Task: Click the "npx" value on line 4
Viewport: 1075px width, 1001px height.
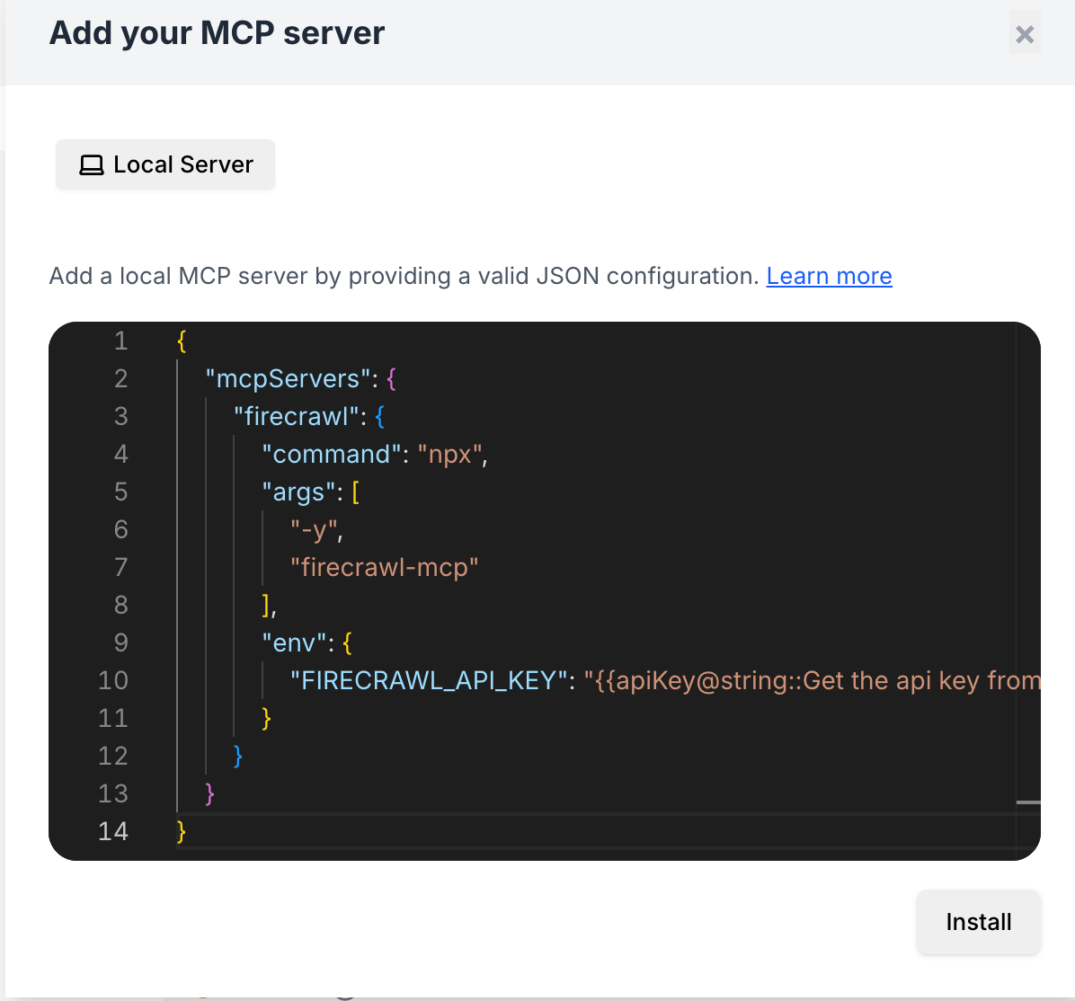Action: 449,454
